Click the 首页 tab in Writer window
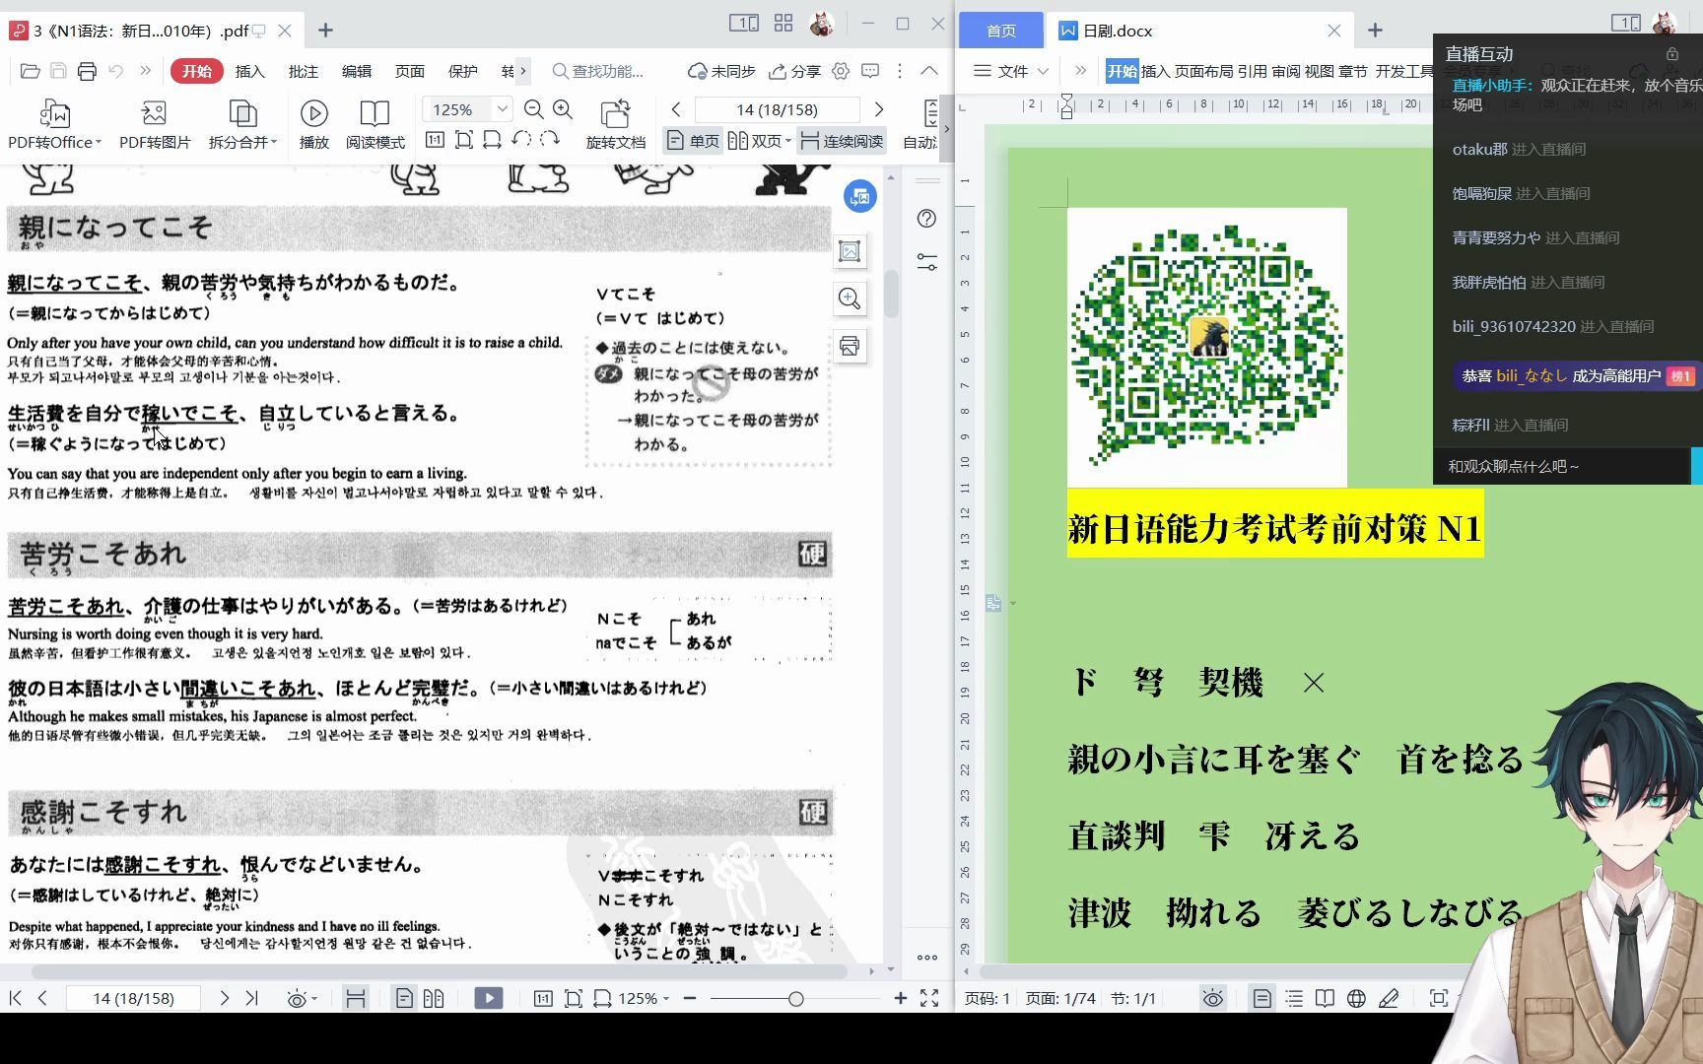Image resolution: width=1703 pixels, height=1064 pixels. 1001,31
